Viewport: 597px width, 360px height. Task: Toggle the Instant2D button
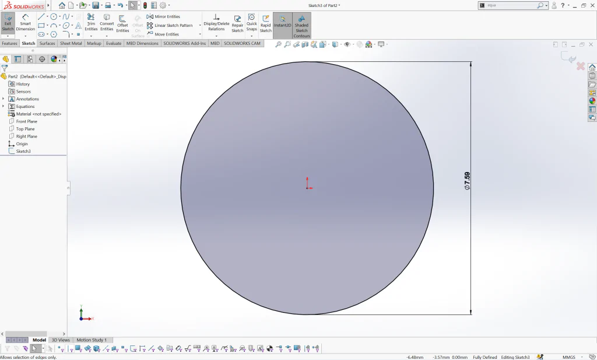(x=283, y=22)
